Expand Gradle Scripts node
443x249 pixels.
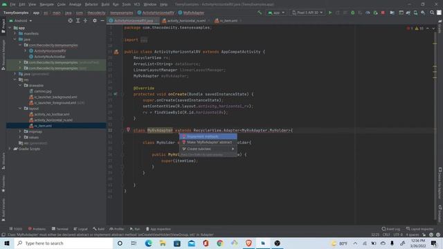[x=10, y=149]
